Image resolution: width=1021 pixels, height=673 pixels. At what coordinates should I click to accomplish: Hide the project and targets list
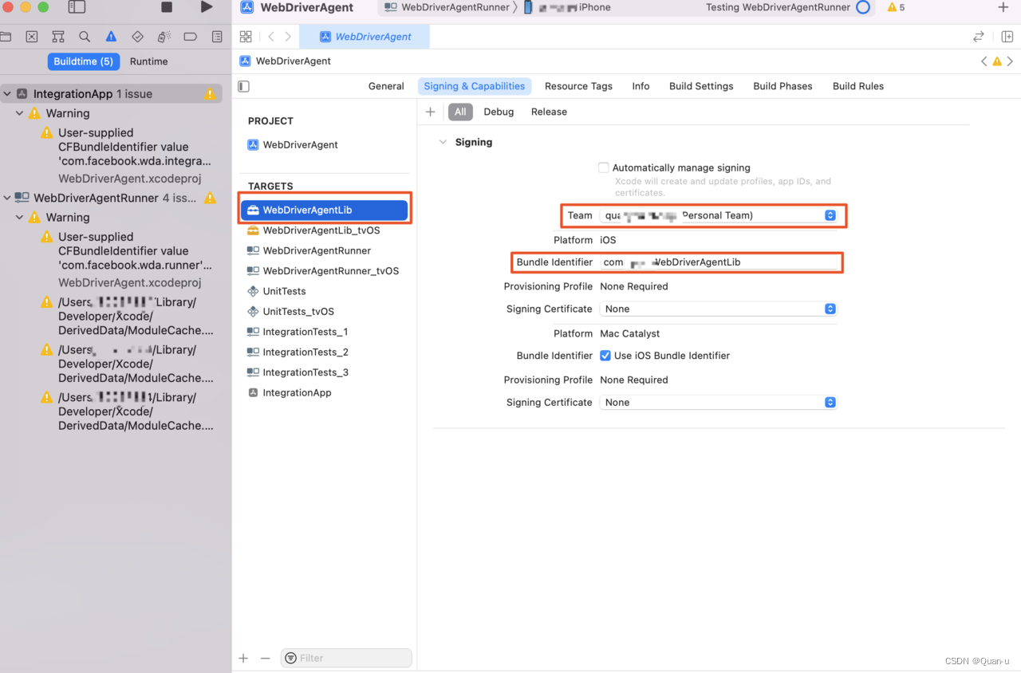pyautogui.click(x=244, y=86)
